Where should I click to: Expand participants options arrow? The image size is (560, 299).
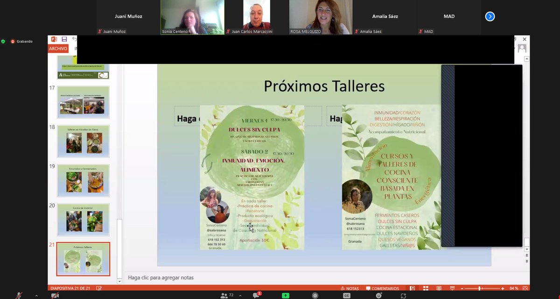(240, 295)
